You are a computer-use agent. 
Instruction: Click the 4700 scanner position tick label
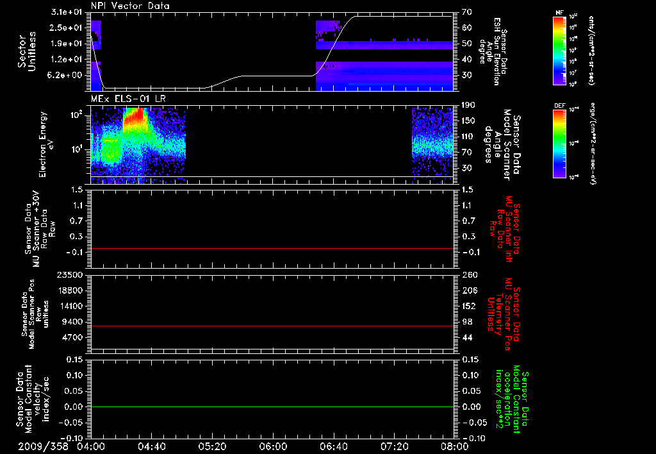(x=73, y=337)
